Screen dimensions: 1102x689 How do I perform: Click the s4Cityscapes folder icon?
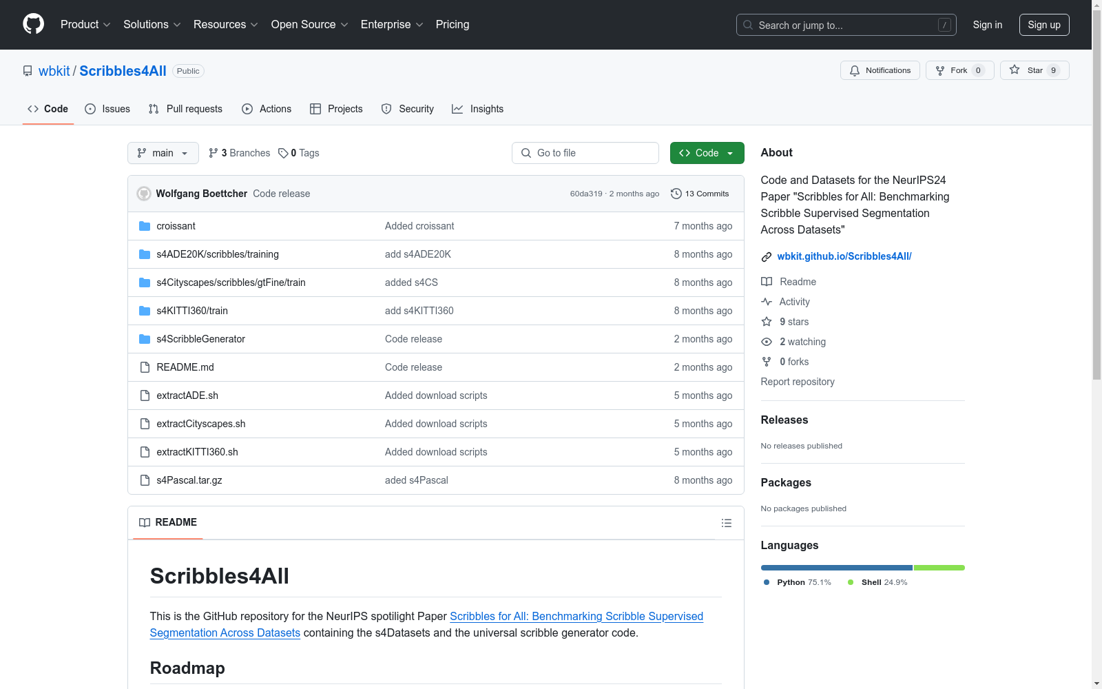click(145, 282)
